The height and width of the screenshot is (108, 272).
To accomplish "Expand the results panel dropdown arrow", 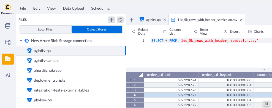I will click(264, 70).
